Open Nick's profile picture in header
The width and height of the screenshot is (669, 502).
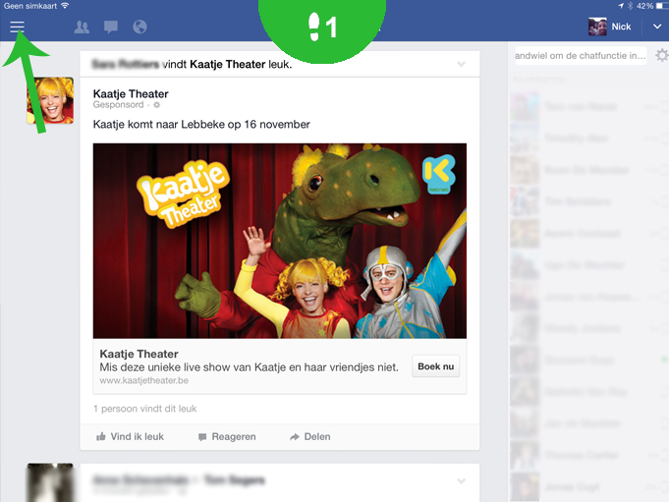597,27
